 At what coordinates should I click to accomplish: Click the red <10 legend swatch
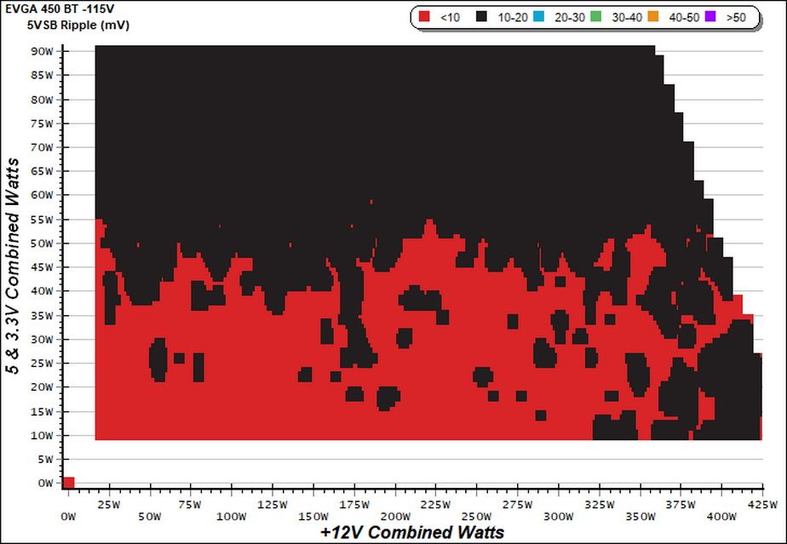tap(425, 16)
